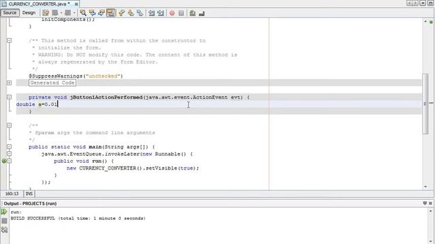The width and height of the screenshot is (435, 244).
Task: Jump to the next search occurrence
Action: [x=101, y=13]
